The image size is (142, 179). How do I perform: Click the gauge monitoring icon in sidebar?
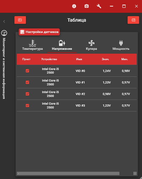[4, 33]
